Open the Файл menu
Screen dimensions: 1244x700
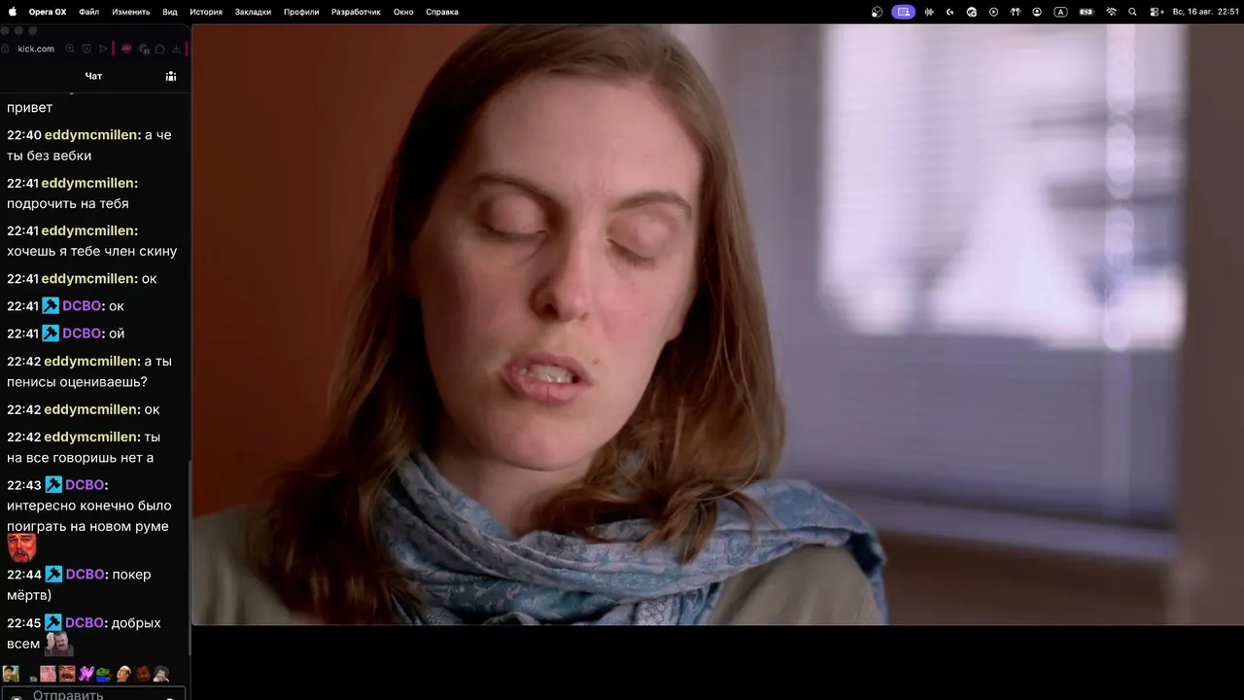click(89, 12)
